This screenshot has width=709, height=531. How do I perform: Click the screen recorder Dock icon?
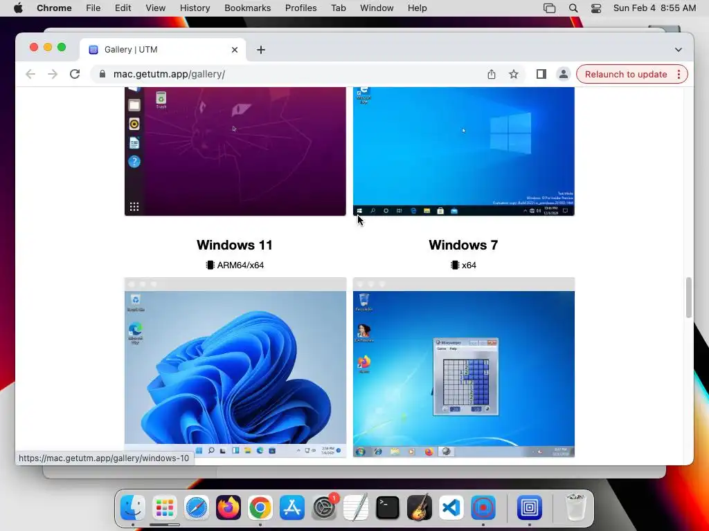(x=483, y=507)
